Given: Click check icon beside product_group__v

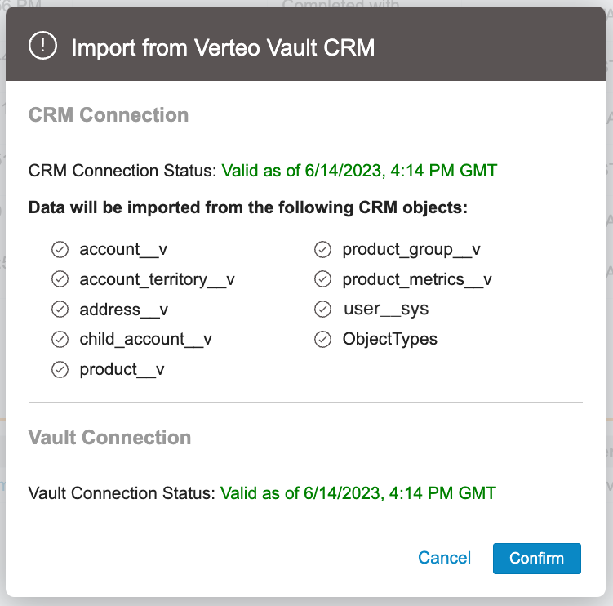Looking at the screenshot, I should [322, 249].
